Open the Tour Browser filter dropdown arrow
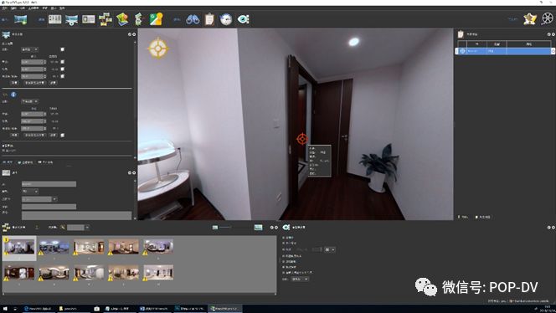This screenshot has width=556, height=313. coord(87,227)
